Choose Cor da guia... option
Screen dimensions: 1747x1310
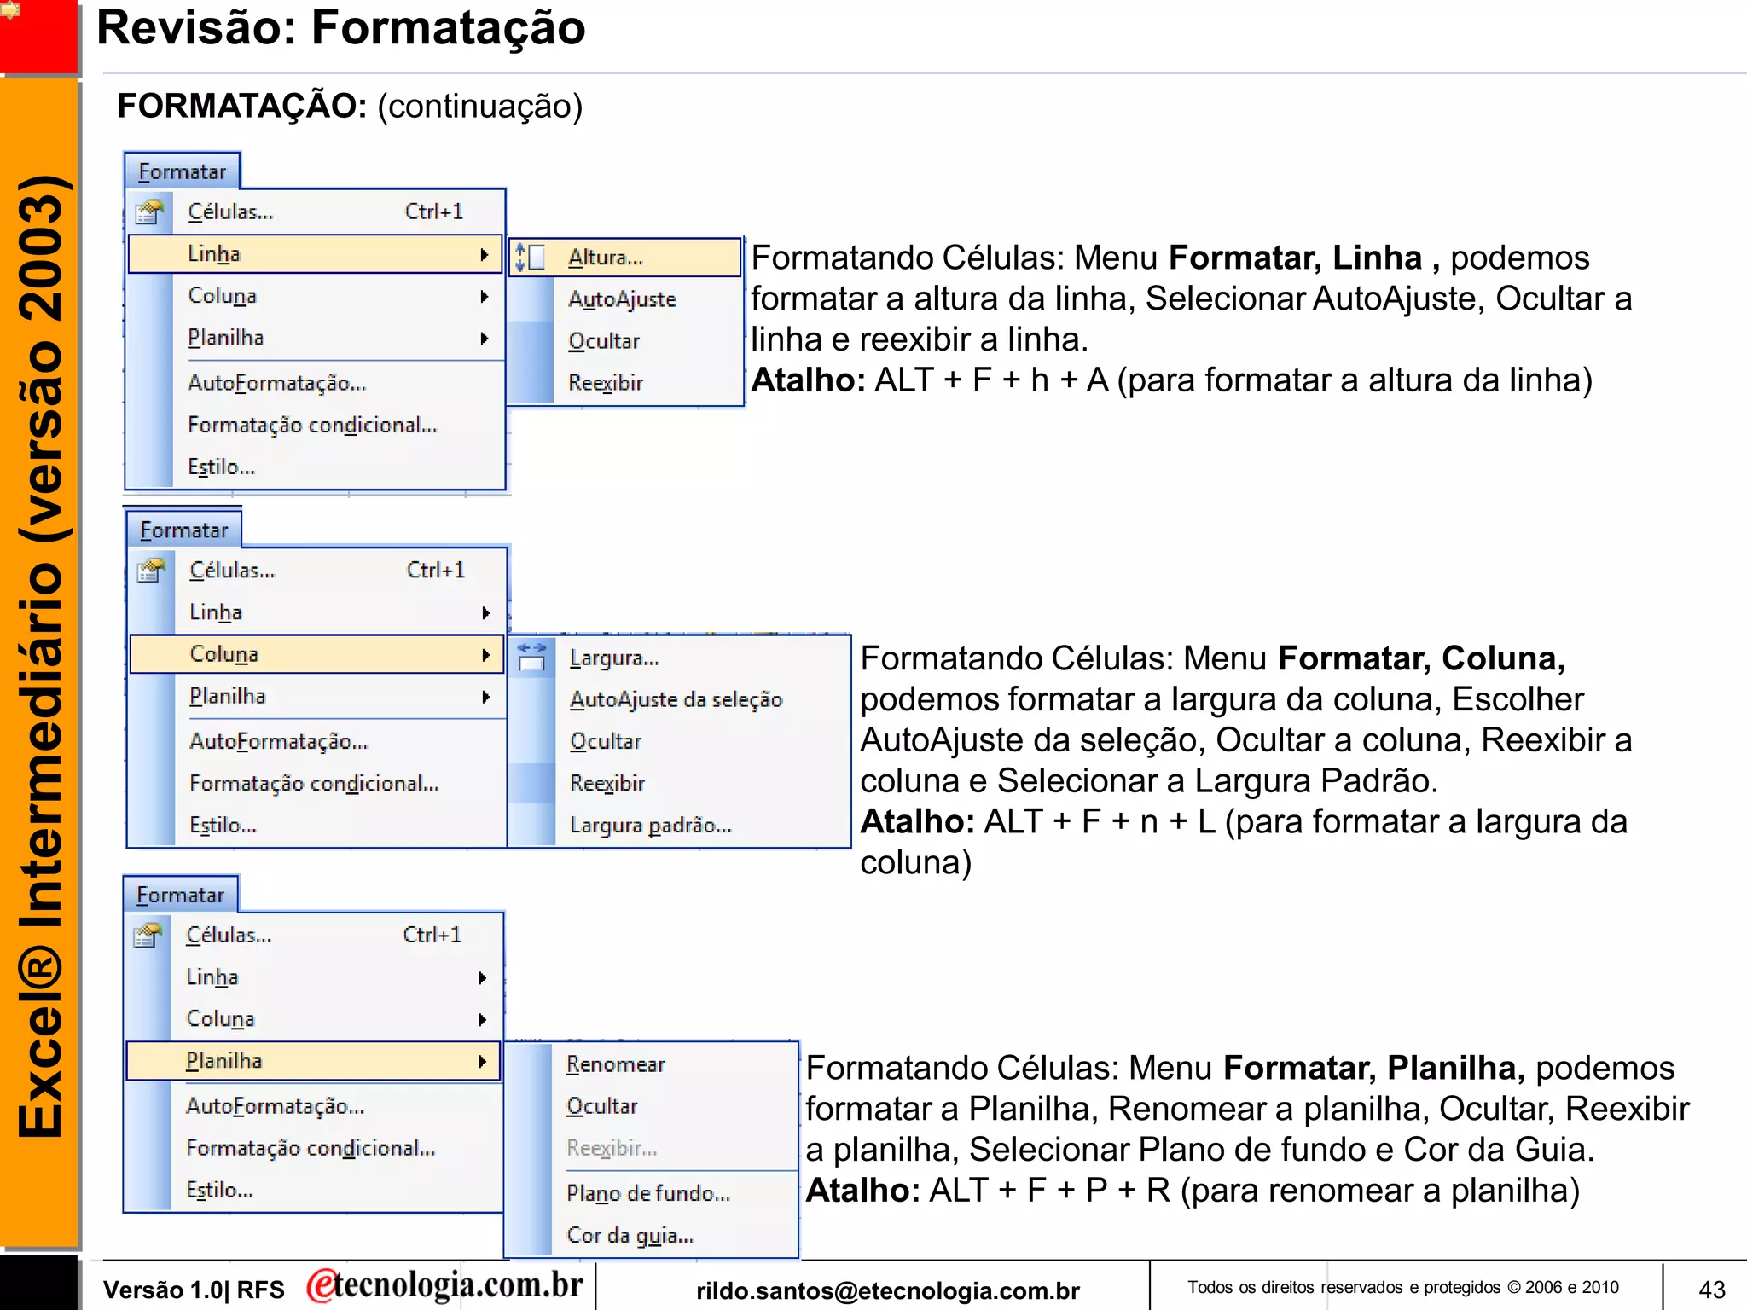(652, 1235)
